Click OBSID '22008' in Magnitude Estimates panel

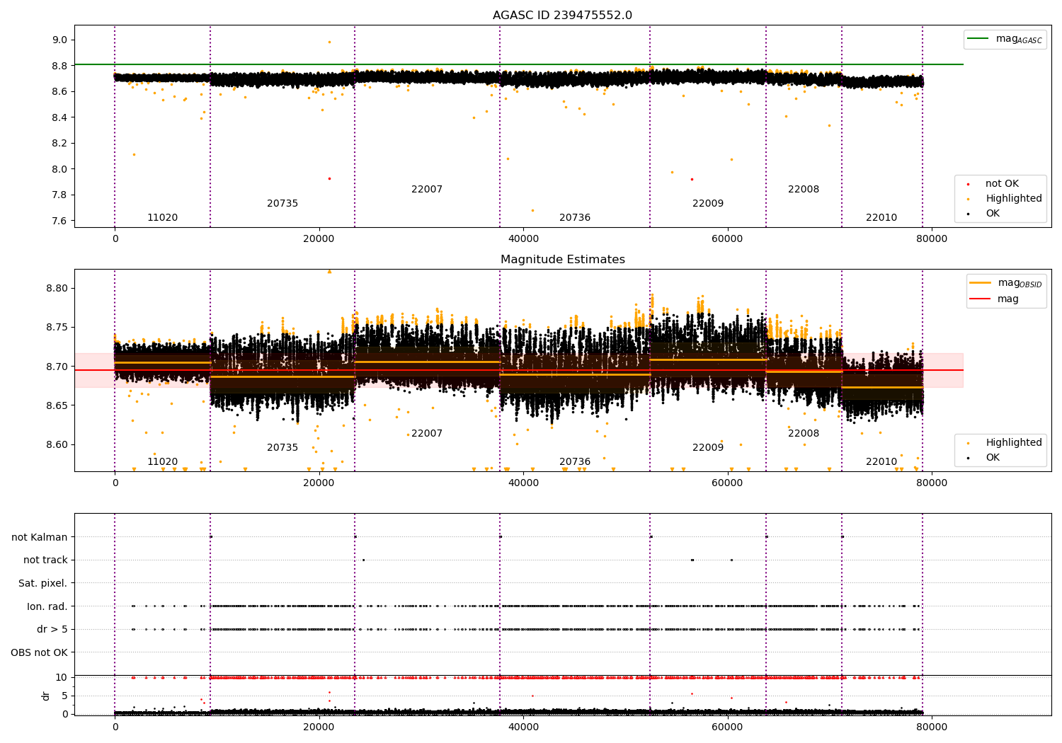pos(804,434)
